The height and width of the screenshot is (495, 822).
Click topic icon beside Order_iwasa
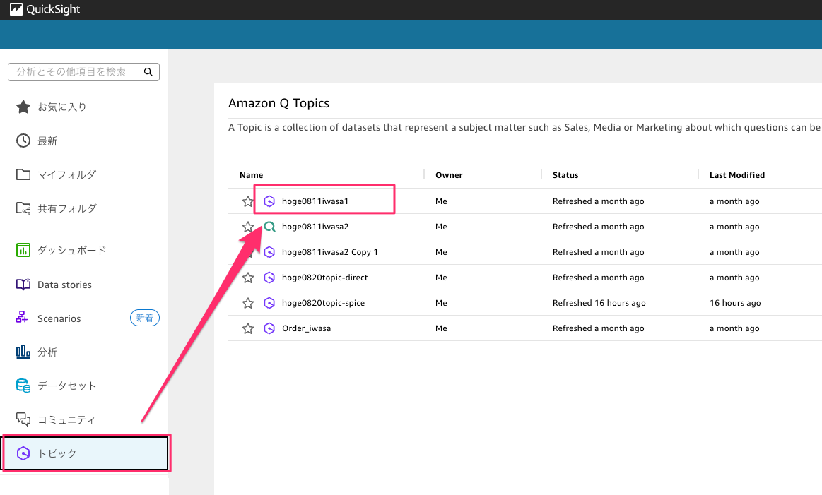coord(269,328)
